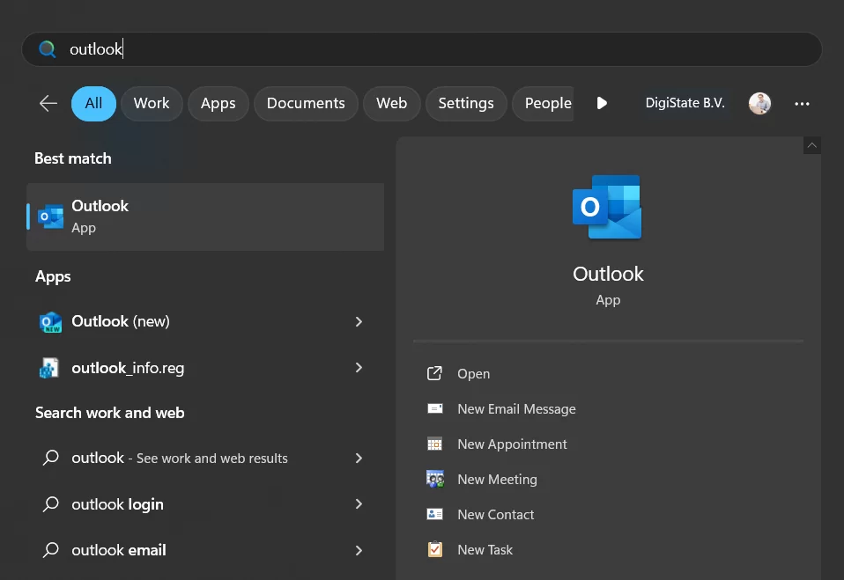Viewport: 844px width, 580px height.
Task: Select the 'outlook login' search suggestion
Action: click(205, 504)
